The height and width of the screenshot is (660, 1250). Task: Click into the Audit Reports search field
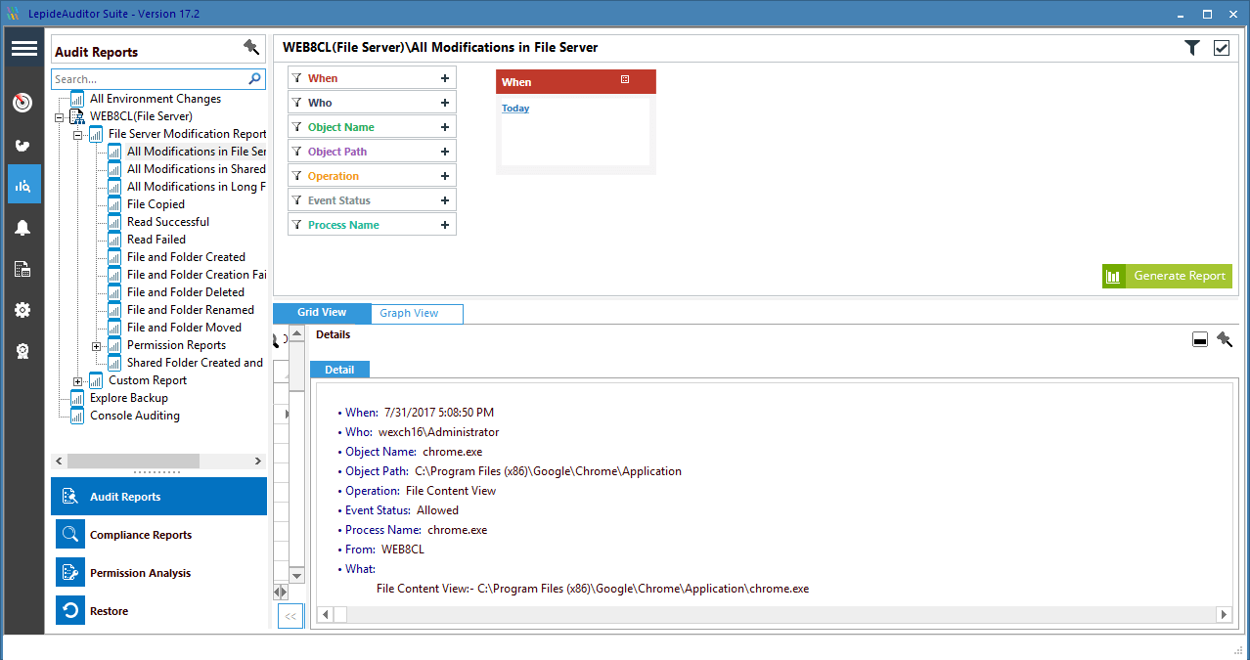pos(149,79)
